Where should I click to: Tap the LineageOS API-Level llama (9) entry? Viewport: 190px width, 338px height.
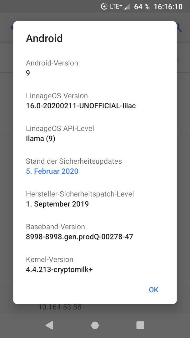click(95, 134)
